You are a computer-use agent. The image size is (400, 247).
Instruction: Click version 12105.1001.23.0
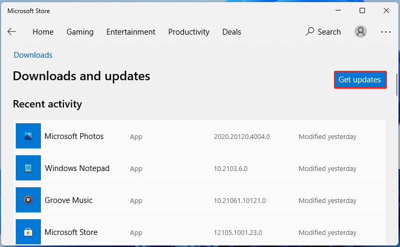click(238, 233)
